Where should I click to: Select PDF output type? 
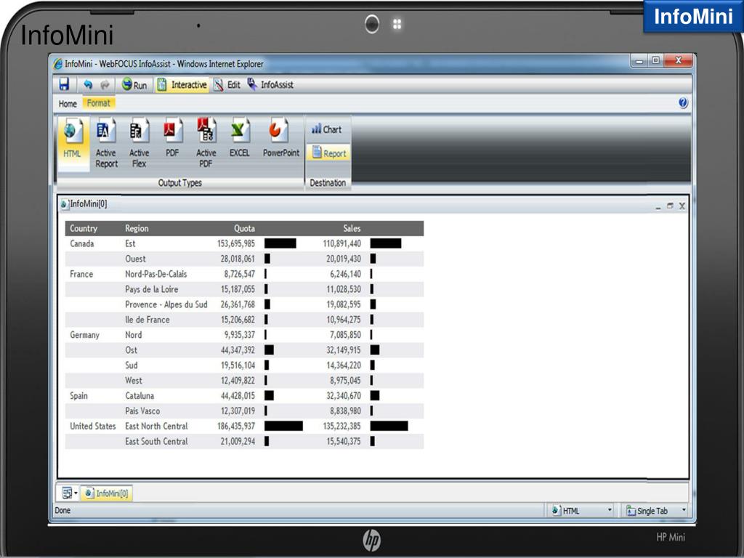pos(171,137)
